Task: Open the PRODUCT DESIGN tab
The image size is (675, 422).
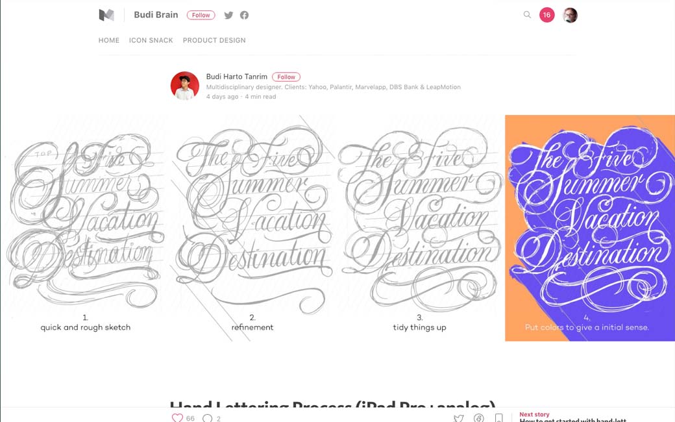Action: click(x=214, y=40)
